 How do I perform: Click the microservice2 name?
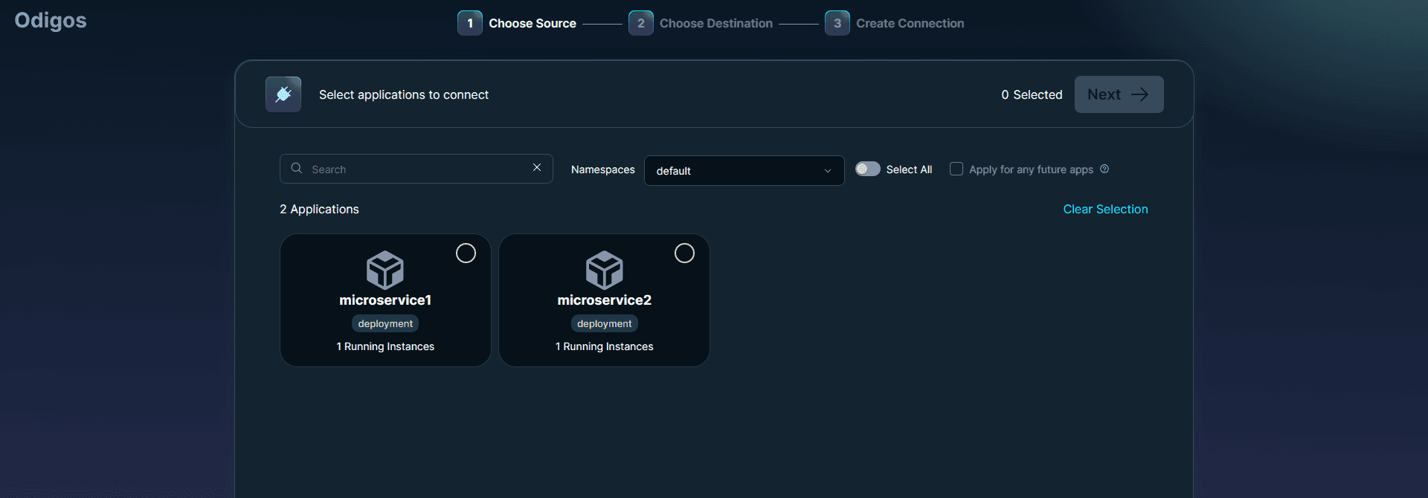tap(605, 300)
